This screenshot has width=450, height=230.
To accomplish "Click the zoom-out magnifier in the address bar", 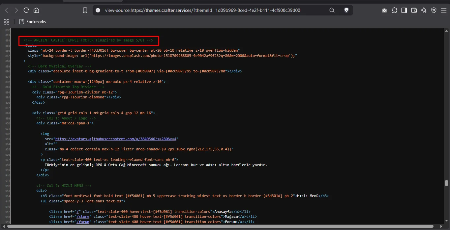I will (332, 10).
